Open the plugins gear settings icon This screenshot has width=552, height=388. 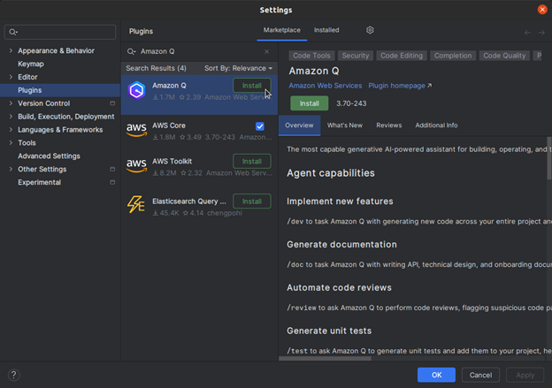370,30
